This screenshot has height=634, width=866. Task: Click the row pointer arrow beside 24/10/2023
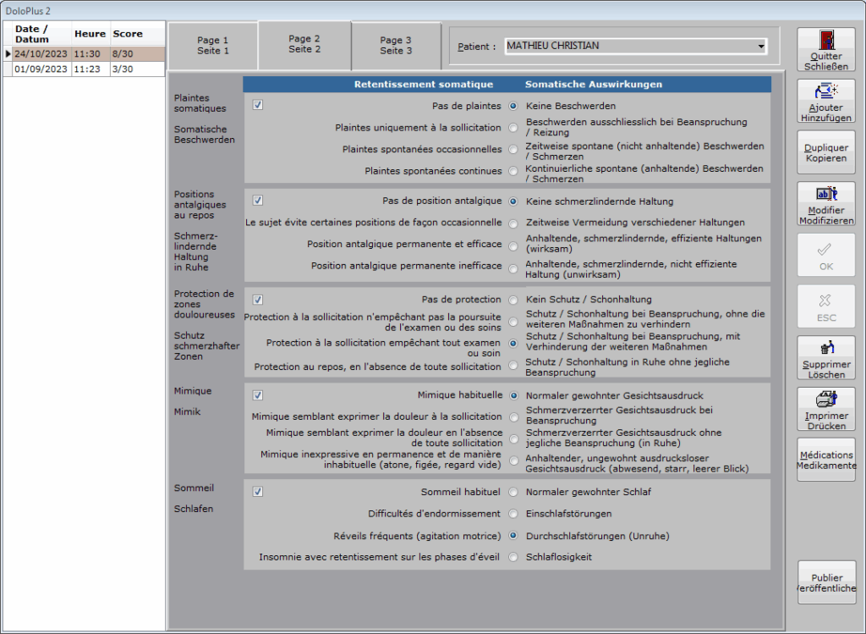click(x=8, y=53)
